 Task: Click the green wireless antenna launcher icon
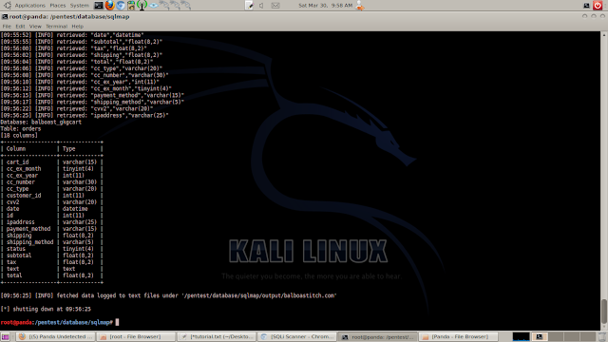click(x=142, y=6)
